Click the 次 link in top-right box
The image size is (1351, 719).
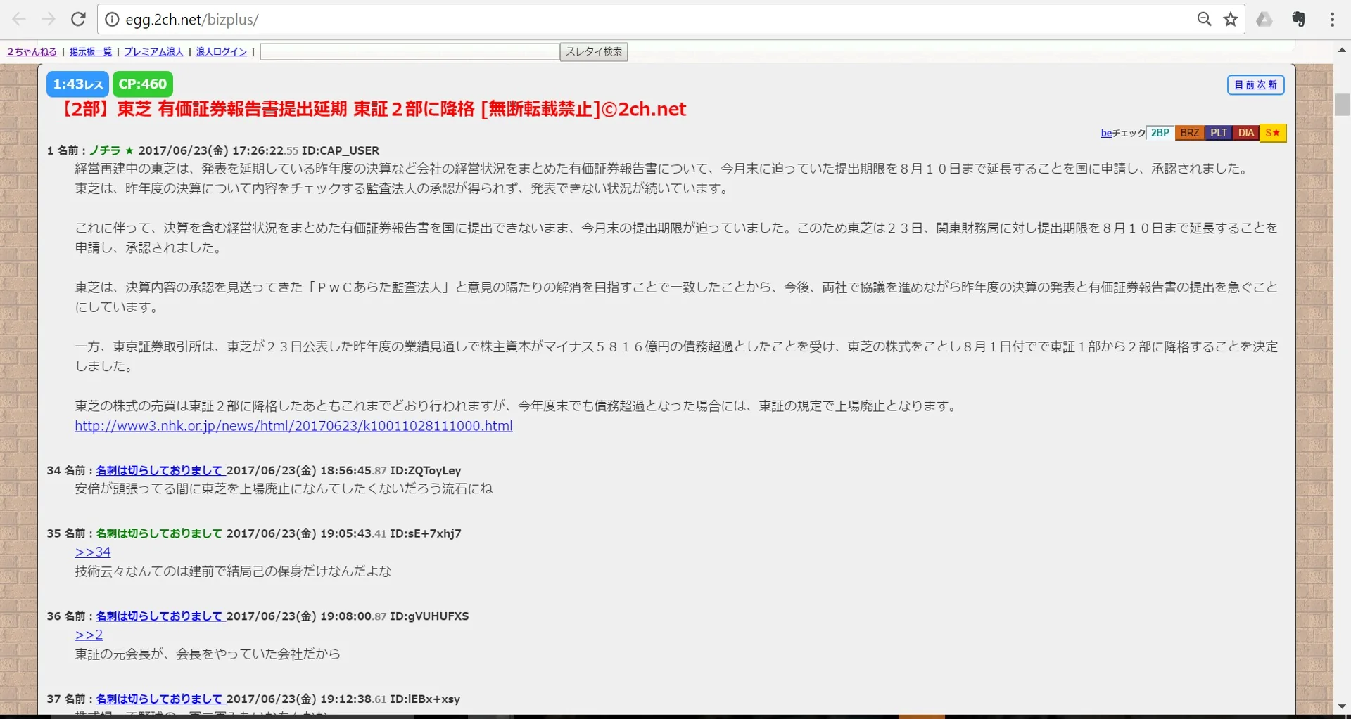click(1262, 85)
